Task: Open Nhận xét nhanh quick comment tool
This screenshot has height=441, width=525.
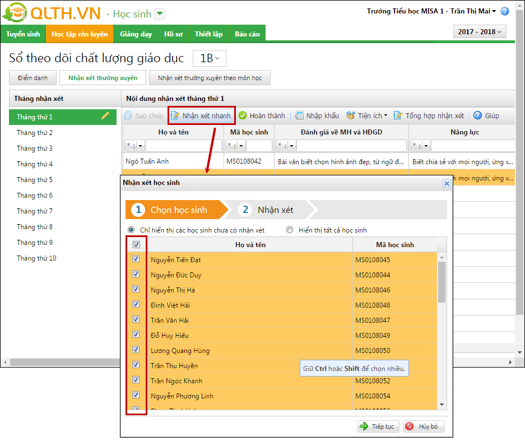Action: tap(202, 115)
